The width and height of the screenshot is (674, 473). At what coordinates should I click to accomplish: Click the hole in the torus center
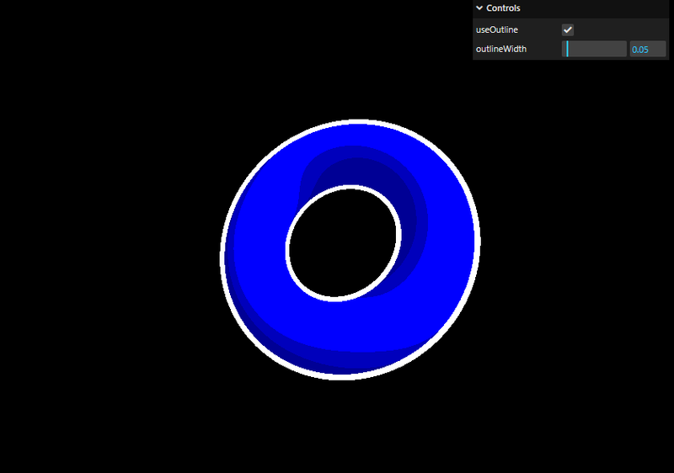point(341,244)
